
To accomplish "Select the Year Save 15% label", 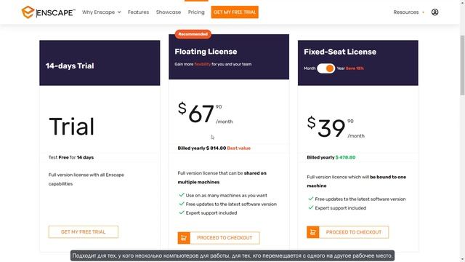I will click(x=350, y=68).
